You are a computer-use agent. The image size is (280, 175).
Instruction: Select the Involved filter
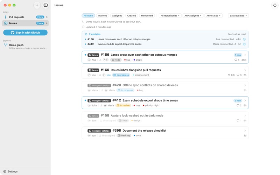click(x=103, y=15)
